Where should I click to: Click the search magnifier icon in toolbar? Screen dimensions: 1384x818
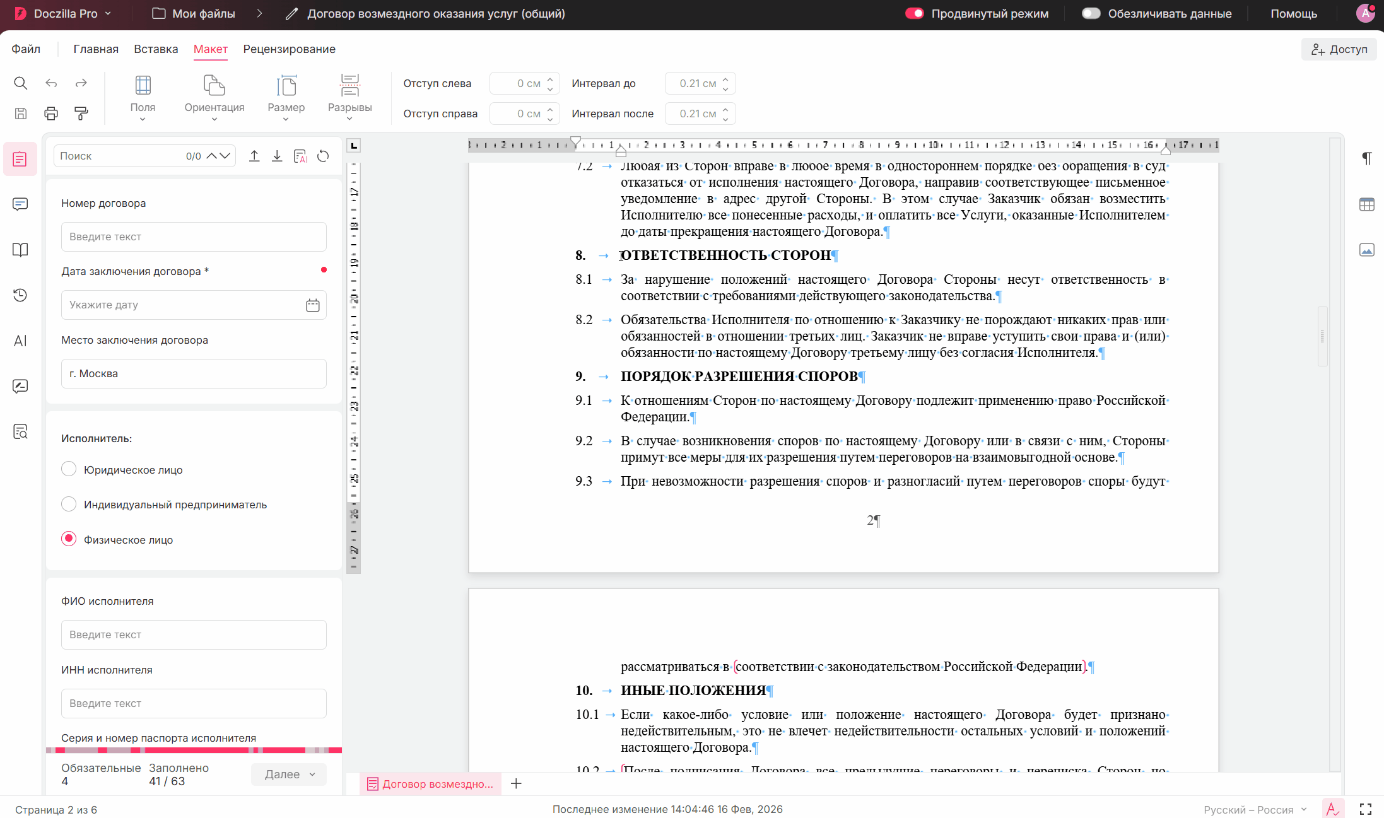(20, 83)
